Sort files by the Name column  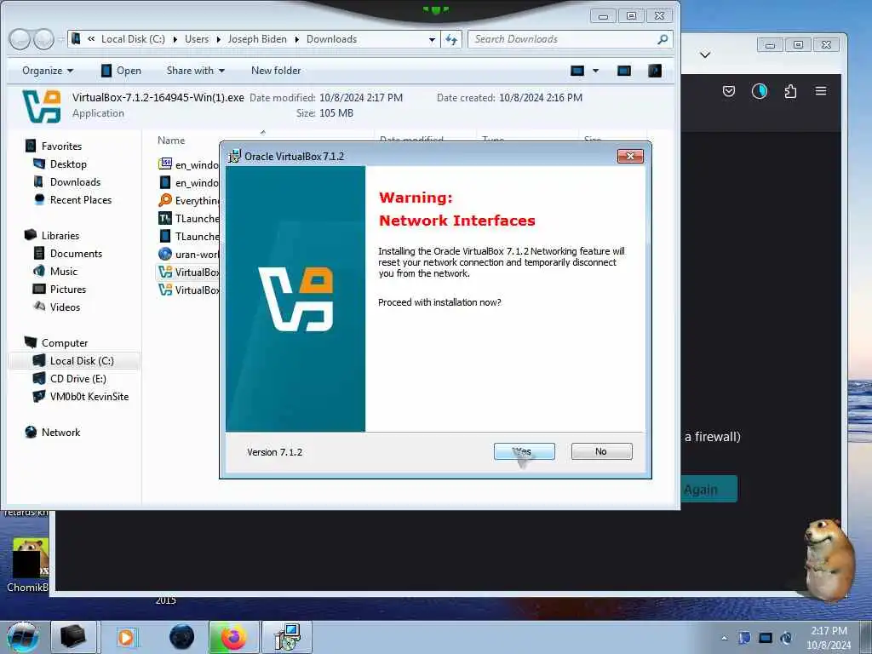tap(171, 141)
